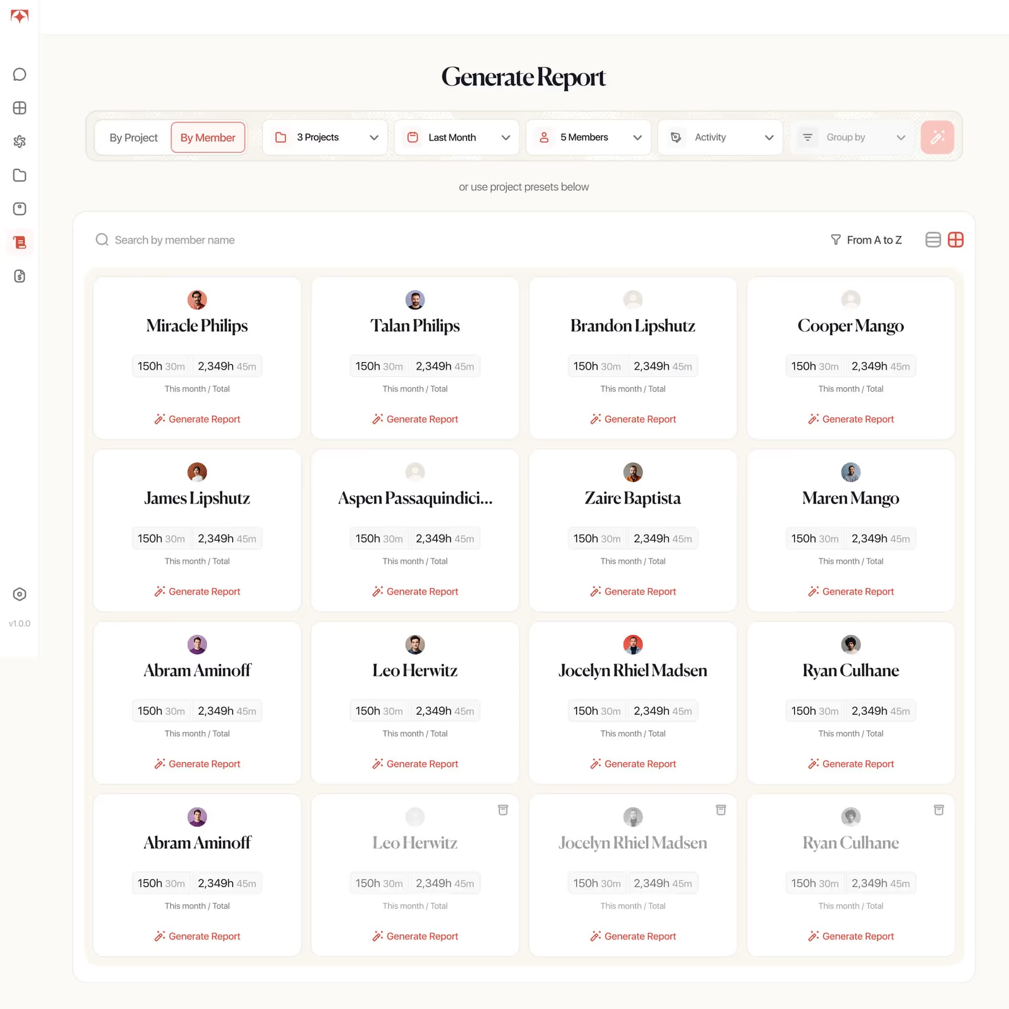Click the archive icon on faded Ryan Culhane card
This screenshot has width=1009, height=1009.
coord(939,810)
